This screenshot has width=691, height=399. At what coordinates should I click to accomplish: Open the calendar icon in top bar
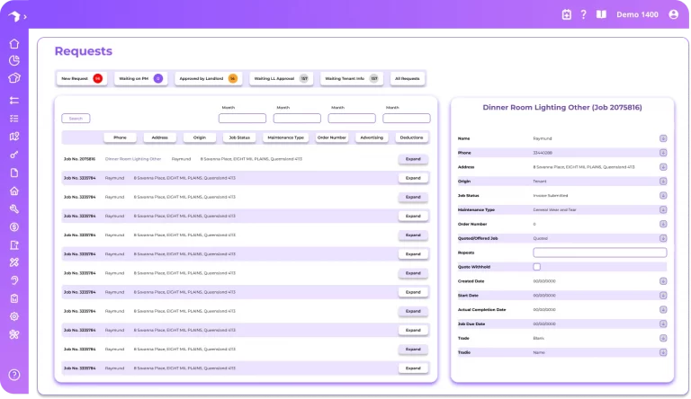(566, 14)
